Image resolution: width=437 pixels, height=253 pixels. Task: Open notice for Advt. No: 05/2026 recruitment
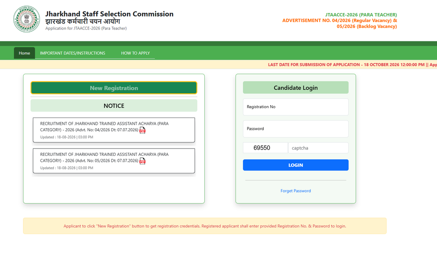pos(114,161)
